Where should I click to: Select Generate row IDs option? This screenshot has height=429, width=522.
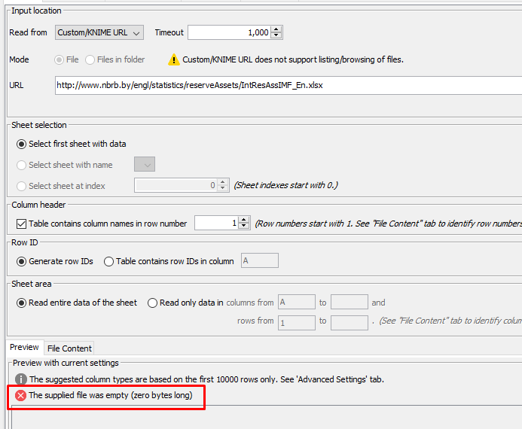[22, 262]
